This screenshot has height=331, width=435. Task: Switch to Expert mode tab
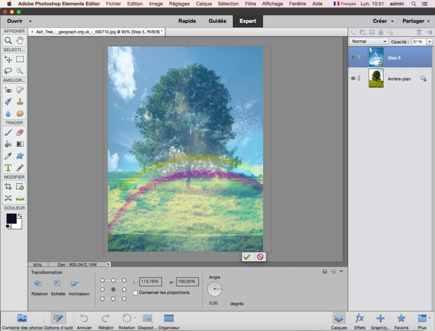(x=248, y=22)
